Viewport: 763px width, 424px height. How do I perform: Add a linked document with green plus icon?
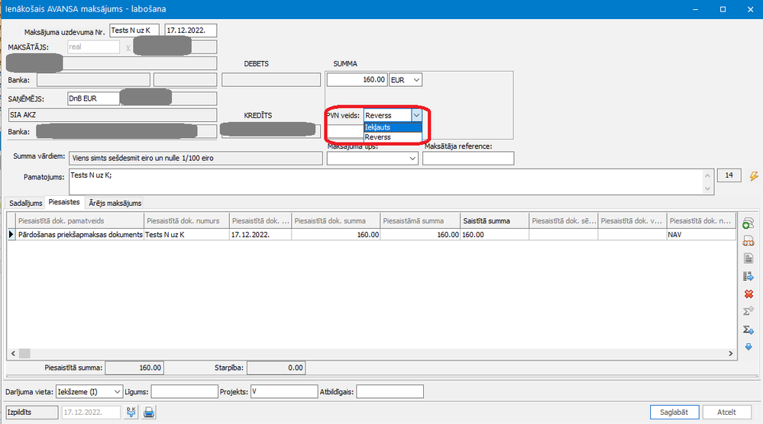coord(748,223)
